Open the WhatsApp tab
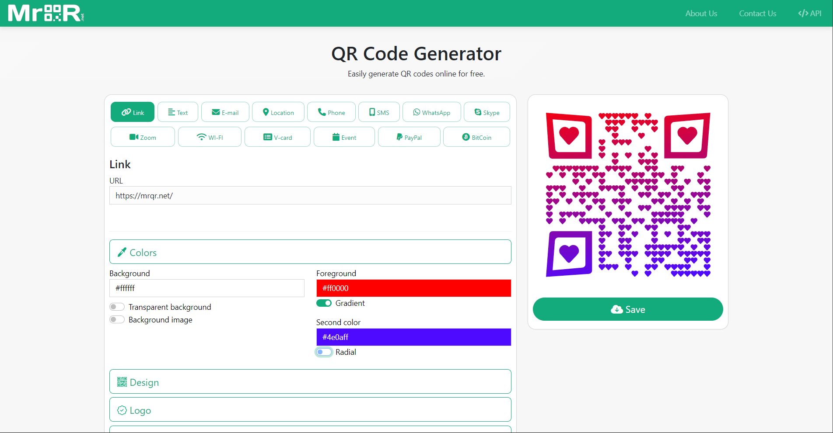Screen dimensions: 833x433 432,112
